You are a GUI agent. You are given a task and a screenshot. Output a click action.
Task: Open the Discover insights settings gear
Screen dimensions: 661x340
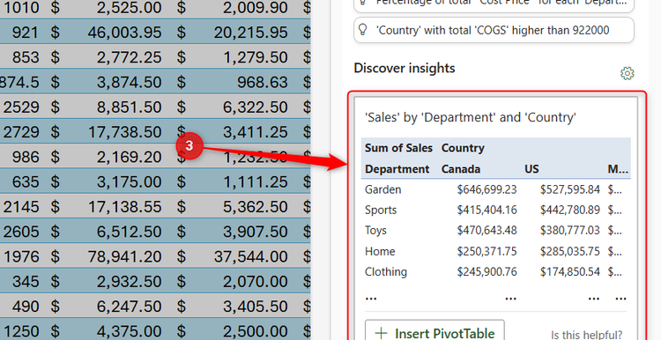627,73
